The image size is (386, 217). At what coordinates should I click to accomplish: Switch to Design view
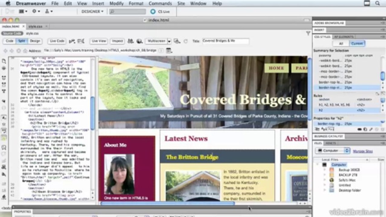point(35,41)
